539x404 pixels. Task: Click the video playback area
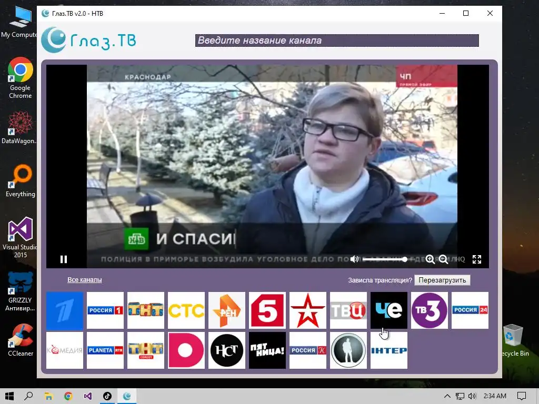[267, 166]
